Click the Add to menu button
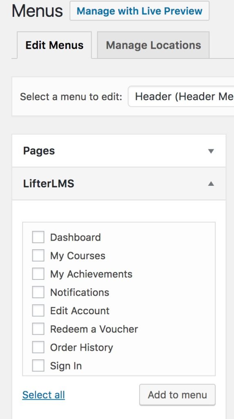Screen dimensions: 234x419 click(178, 395)
